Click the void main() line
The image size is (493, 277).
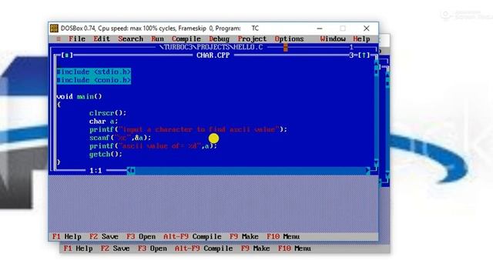click(x=79, y=96)
